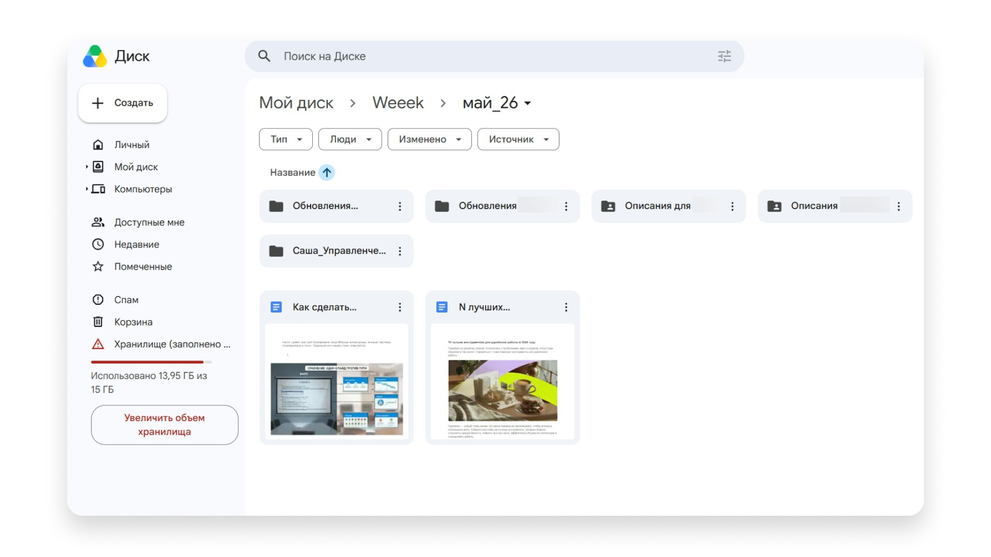Click the Docs icon of N лучших...
This screenshot has height=557, width=991.
click(x=442, y=307)
